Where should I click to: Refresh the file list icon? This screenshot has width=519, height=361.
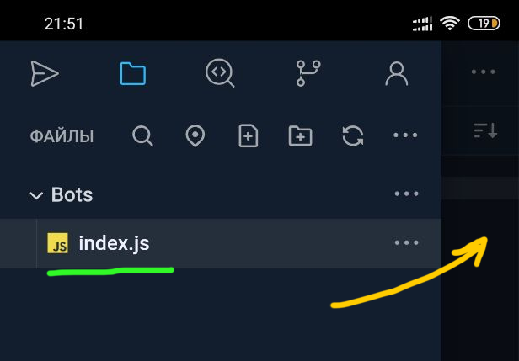(353, 135)
